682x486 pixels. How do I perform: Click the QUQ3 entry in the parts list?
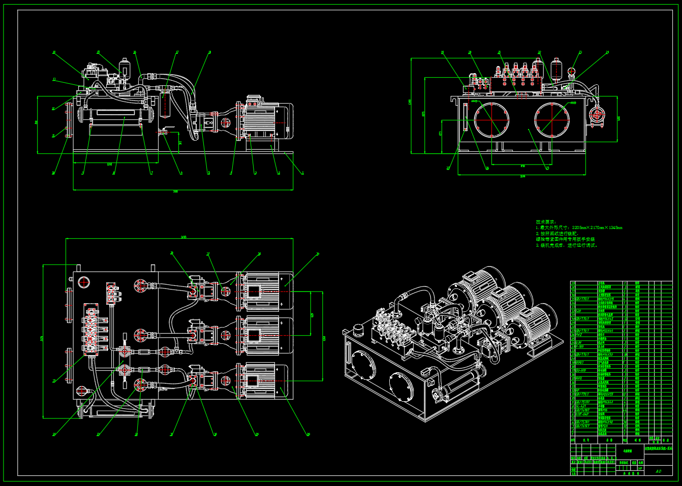click(x=580, y=362)
